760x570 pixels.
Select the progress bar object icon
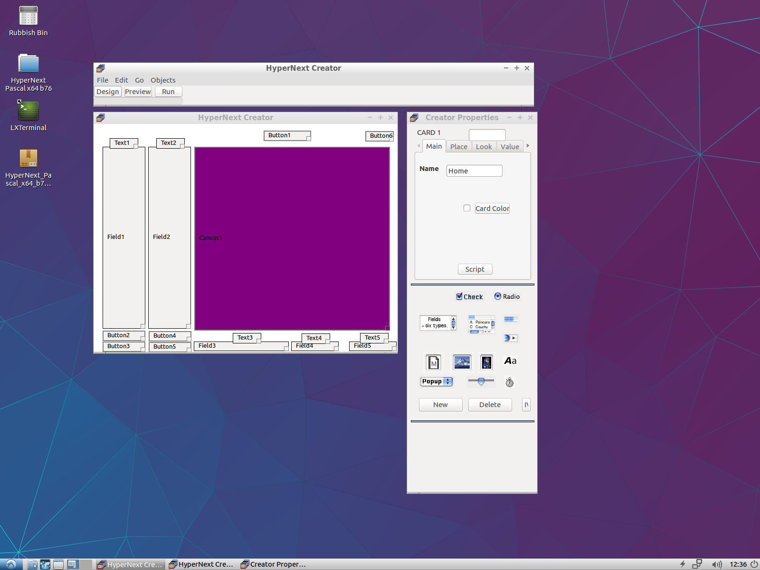pyautogui.click(x=511, y=320)
